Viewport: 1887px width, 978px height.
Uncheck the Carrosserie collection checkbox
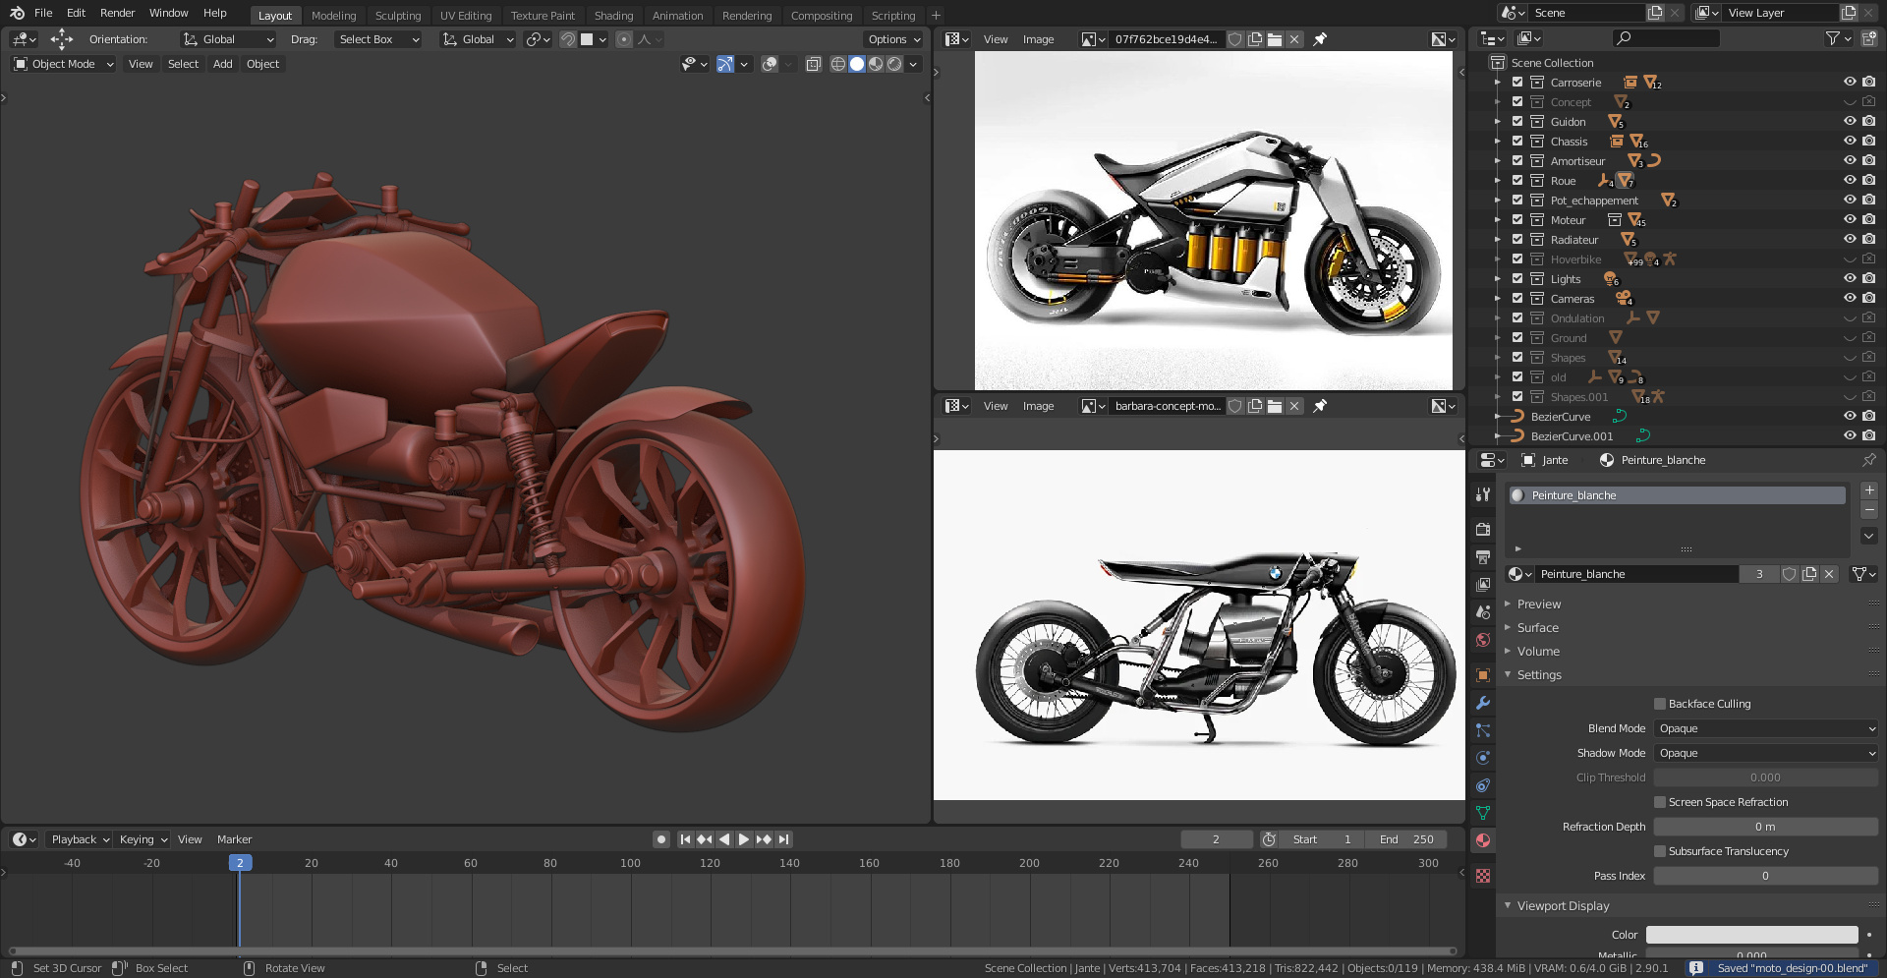1517,83
